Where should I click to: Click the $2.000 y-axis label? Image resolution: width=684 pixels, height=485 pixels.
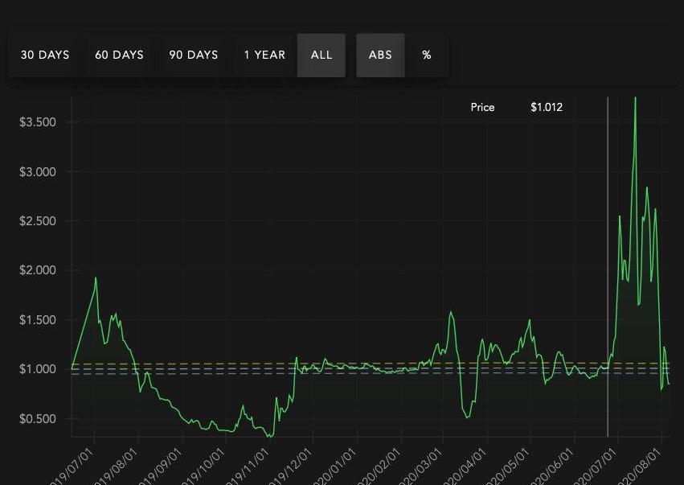click(x=37, y=271)
